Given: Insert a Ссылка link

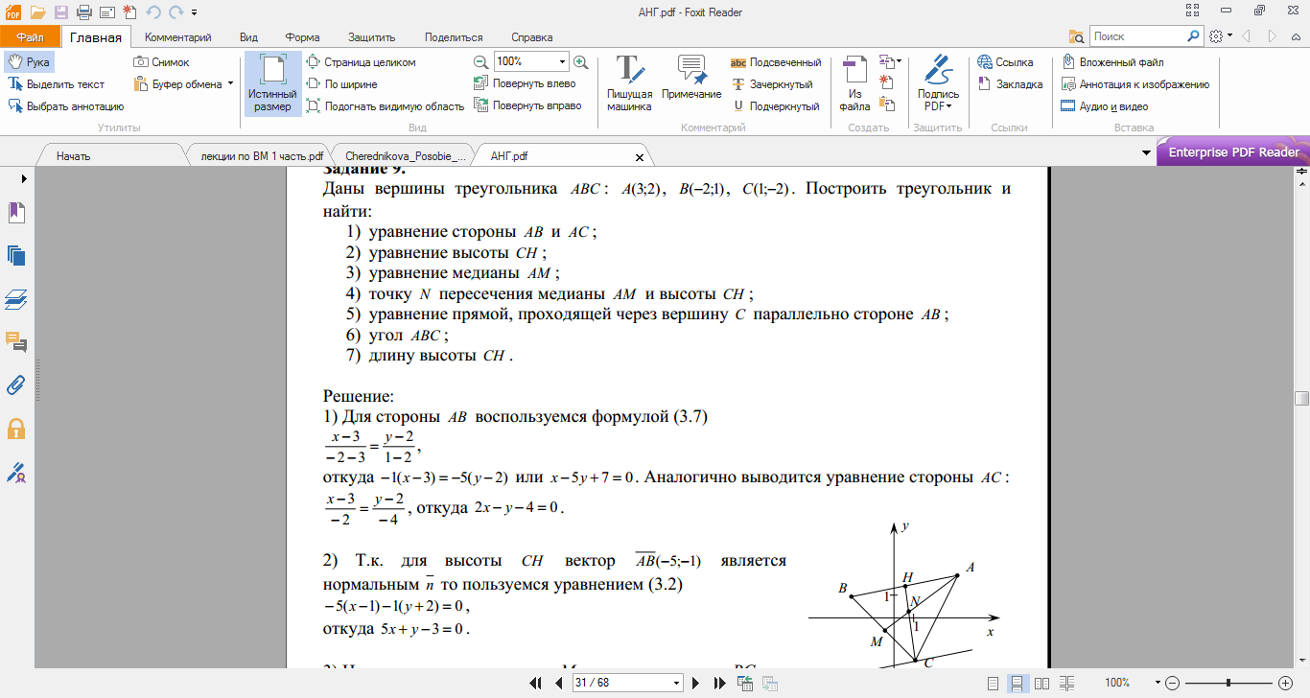Looking at the screenshot, I should pyautogui.click(x=1006, y=61).
